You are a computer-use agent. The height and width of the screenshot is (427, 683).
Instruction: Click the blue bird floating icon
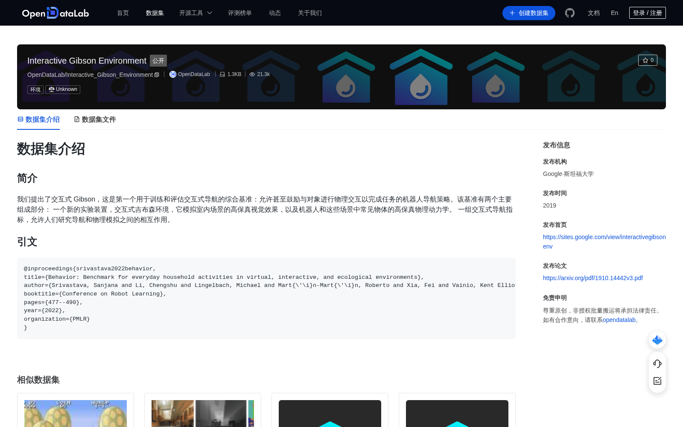(x=657, y=340)
